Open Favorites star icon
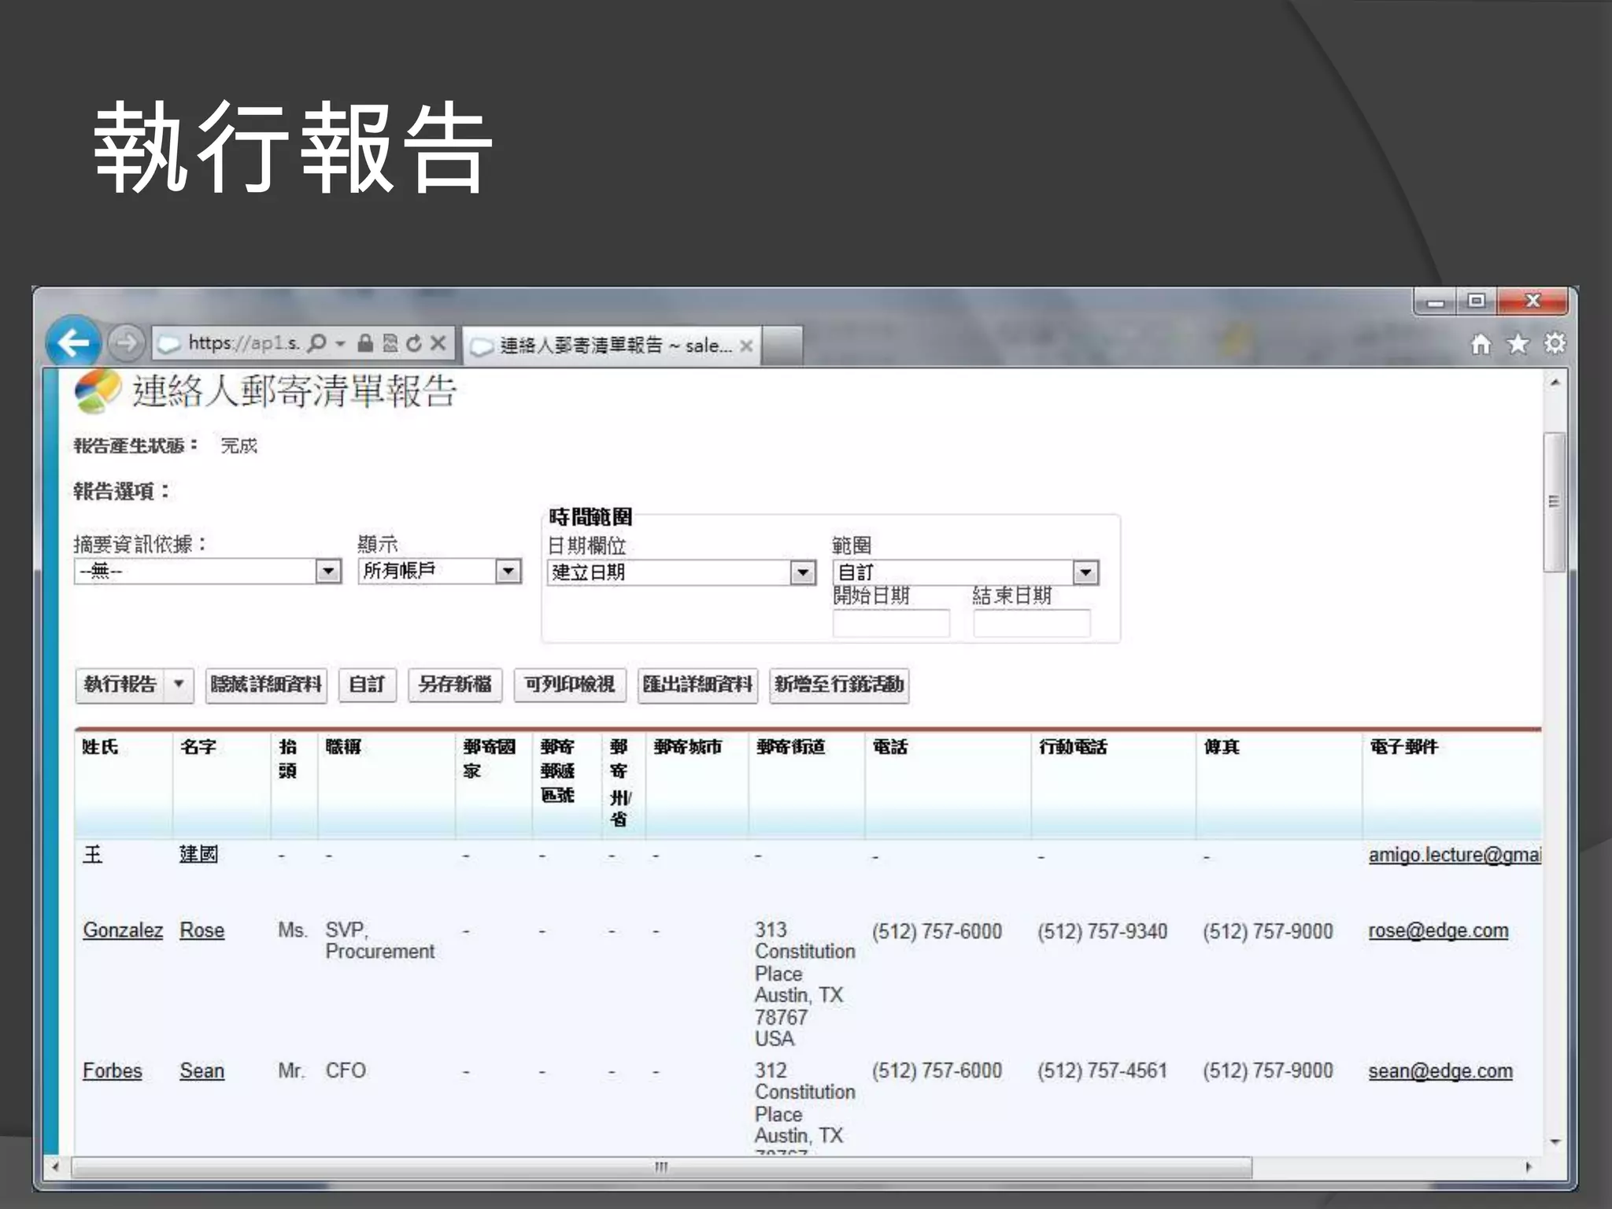The image size is (1612, 1209). 1518,344
